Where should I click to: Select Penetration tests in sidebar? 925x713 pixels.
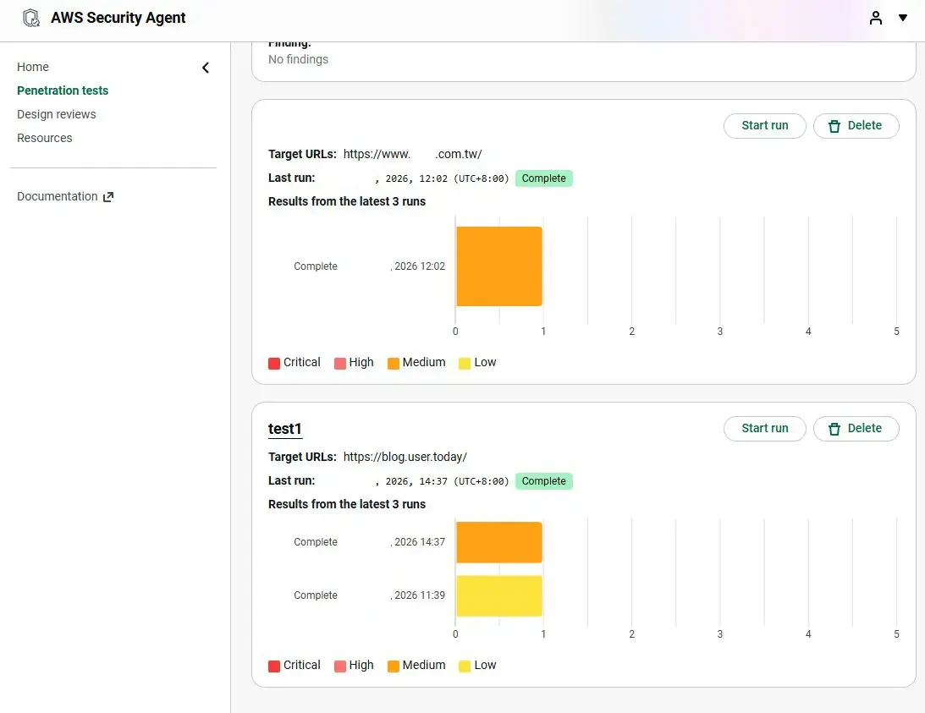pos(63,90)
